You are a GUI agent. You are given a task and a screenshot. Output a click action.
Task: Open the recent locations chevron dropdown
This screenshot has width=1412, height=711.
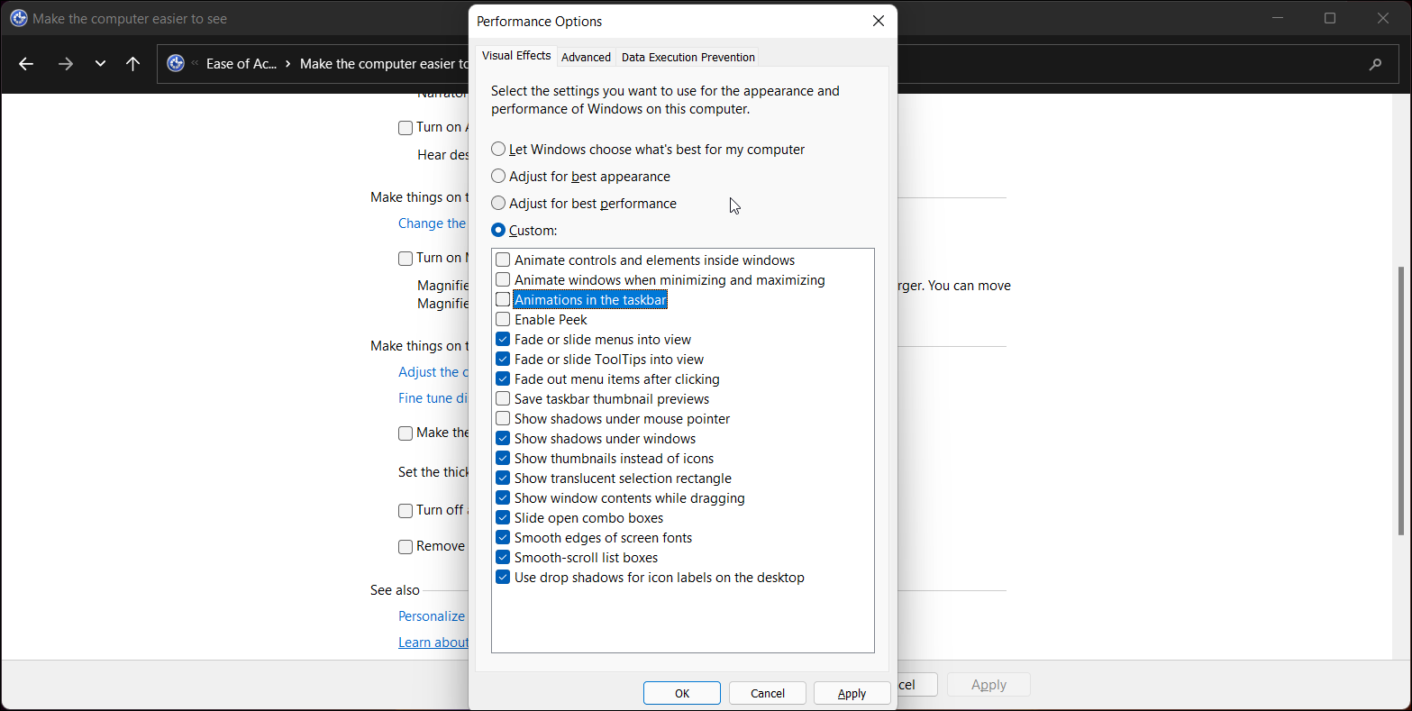tap(100, 63)
